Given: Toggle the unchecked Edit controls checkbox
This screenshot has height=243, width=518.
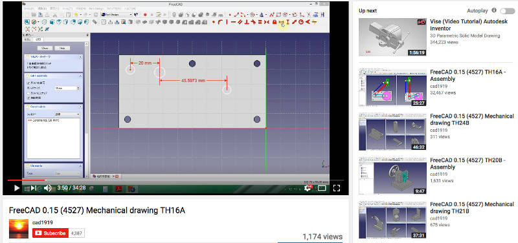Looking at the screenshot, I should point(28,93).
